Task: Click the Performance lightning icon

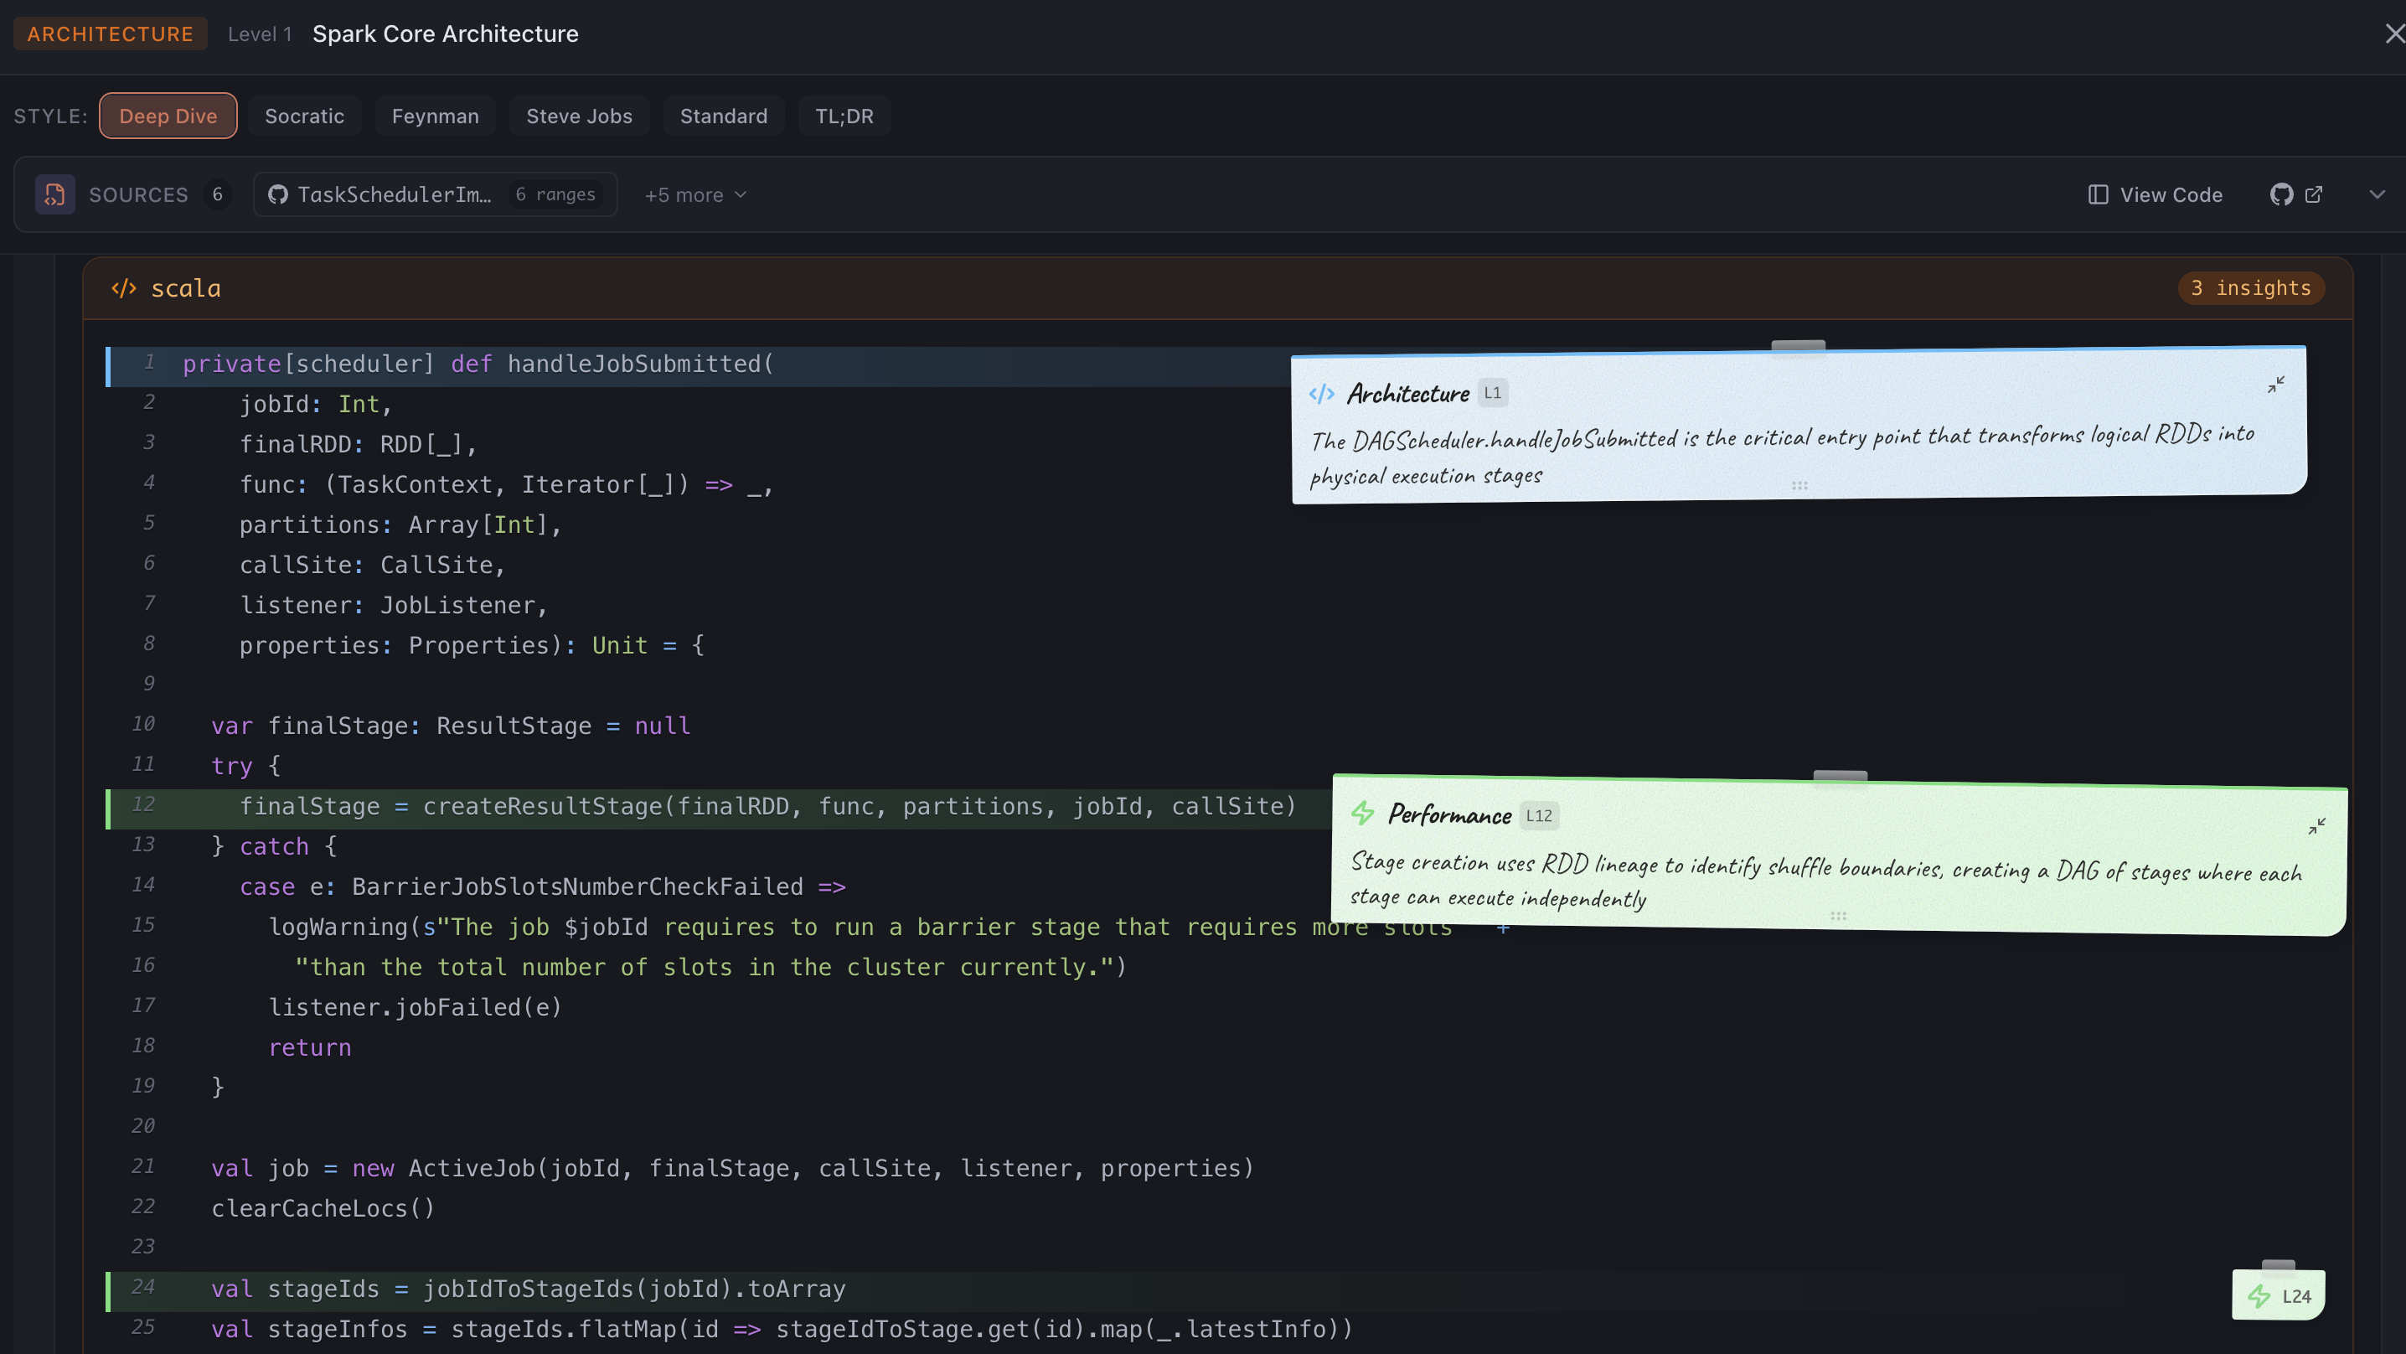Action: tap(1363, 814)
